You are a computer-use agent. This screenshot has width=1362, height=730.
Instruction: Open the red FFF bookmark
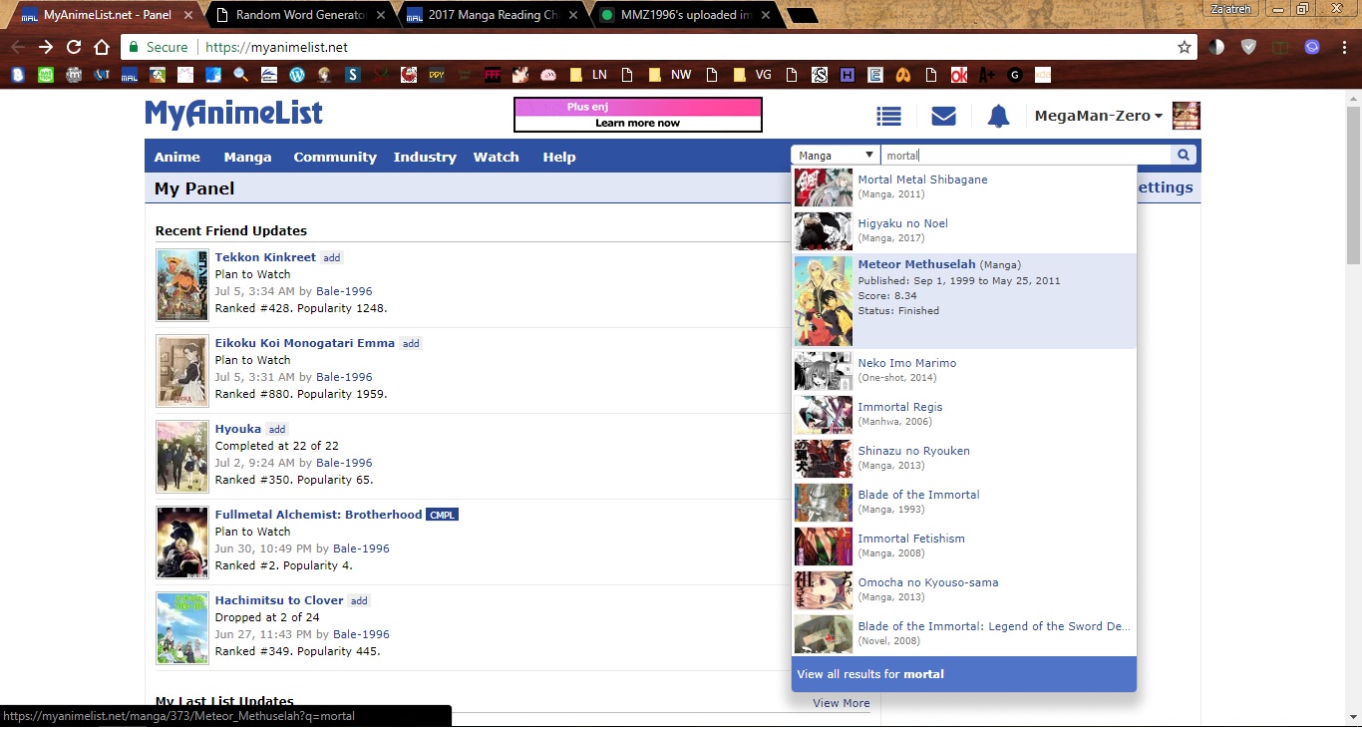click(493, 75)
